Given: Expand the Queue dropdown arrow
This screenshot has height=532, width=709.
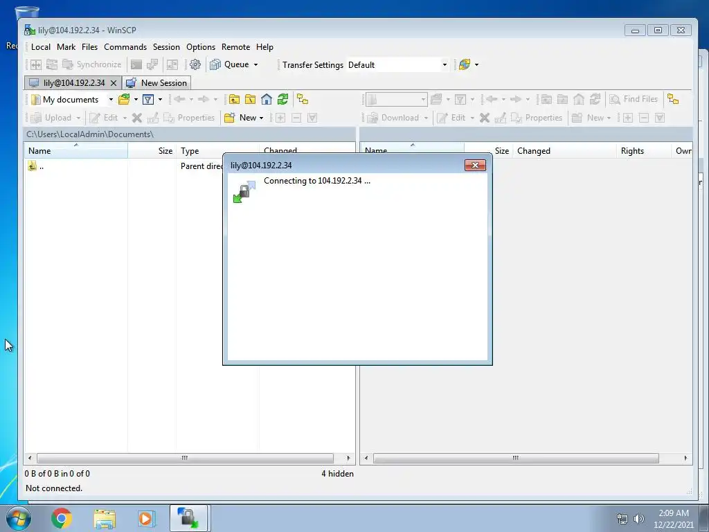Looking at the screenshot, I should click(256, 64).
